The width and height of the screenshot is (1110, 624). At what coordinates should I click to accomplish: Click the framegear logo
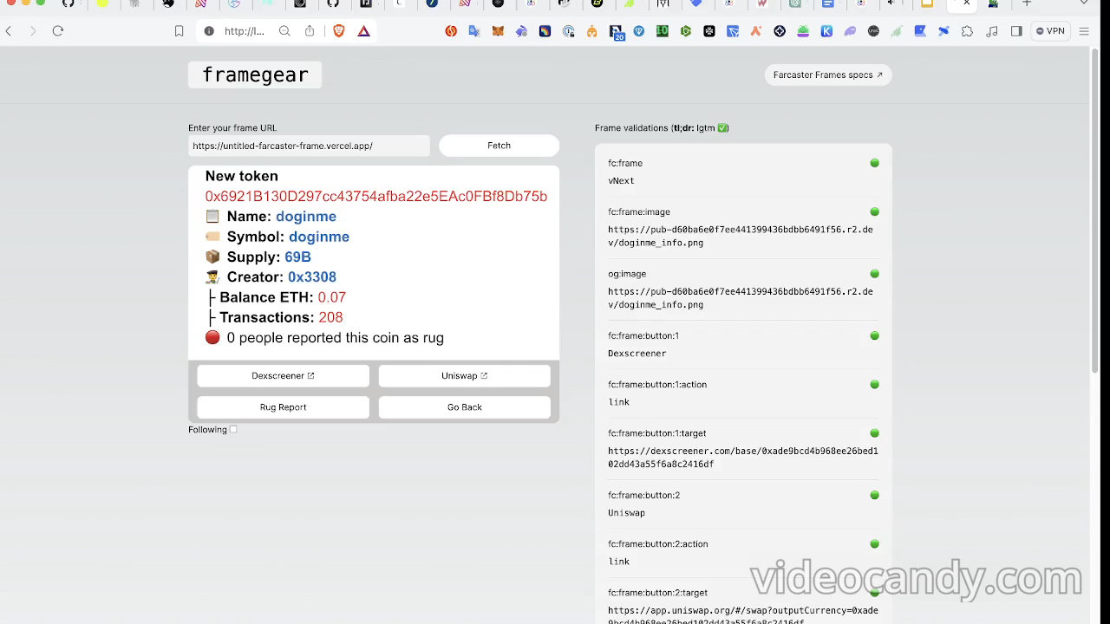coord(255,75)
